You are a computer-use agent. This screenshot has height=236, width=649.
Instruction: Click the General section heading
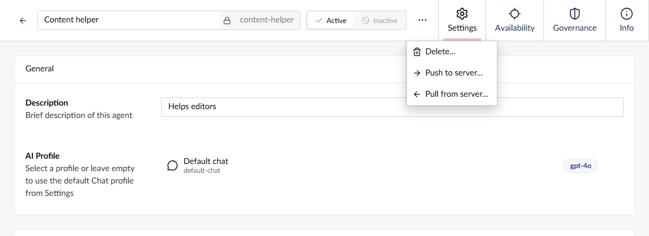click(40, 68)
